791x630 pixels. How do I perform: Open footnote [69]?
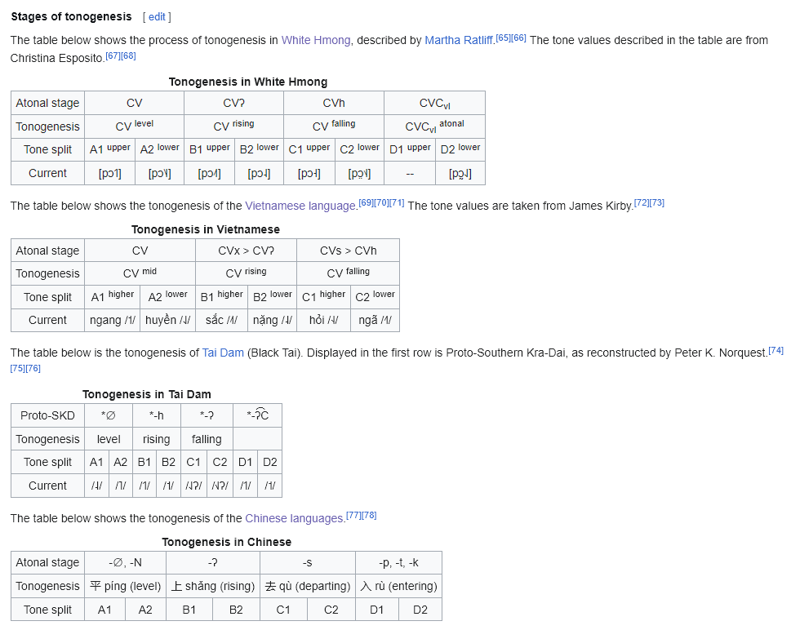point(367,202)
